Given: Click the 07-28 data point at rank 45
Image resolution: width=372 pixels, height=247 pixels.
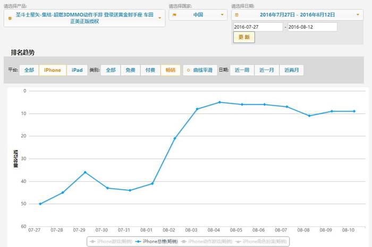Looking at the screenshot, I should (63, 192).
